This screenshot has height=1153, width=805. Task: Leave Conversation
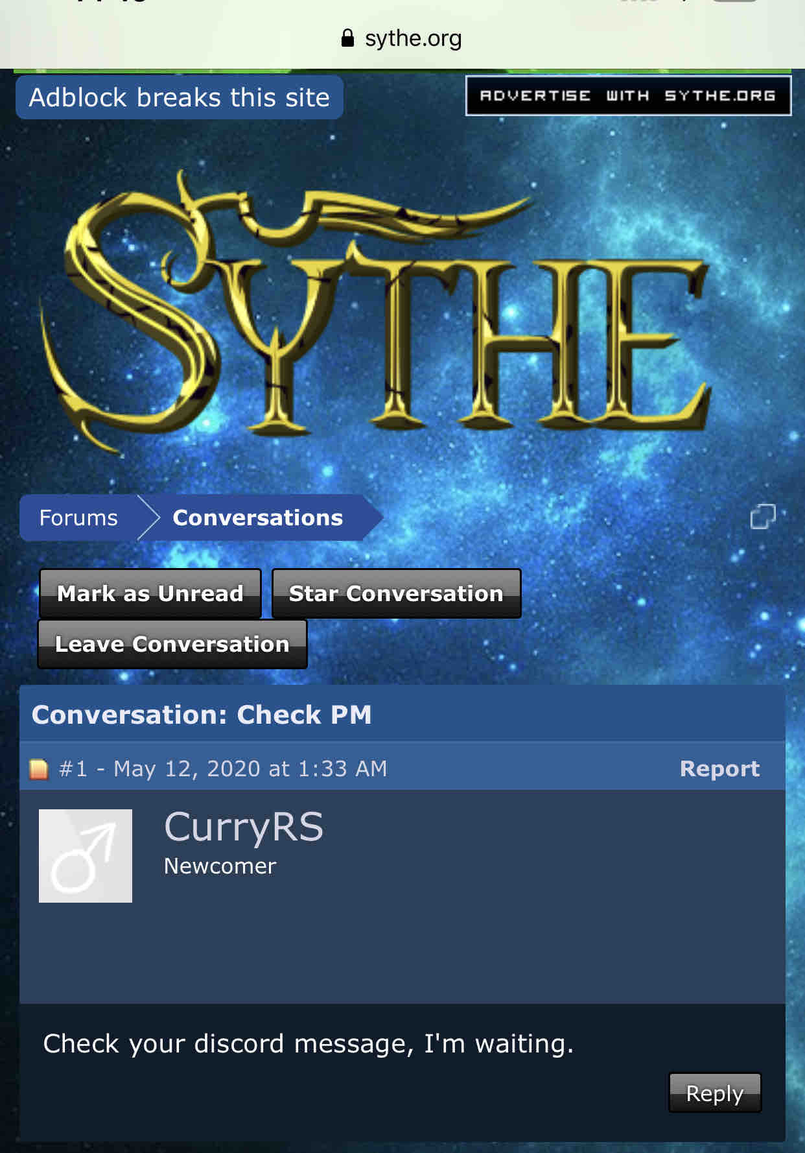tap(172, 644)
